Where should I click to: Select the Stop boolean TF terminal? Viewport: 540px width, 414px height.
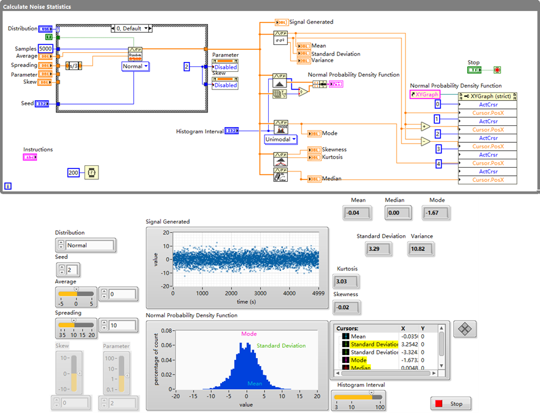coord(474,70)
